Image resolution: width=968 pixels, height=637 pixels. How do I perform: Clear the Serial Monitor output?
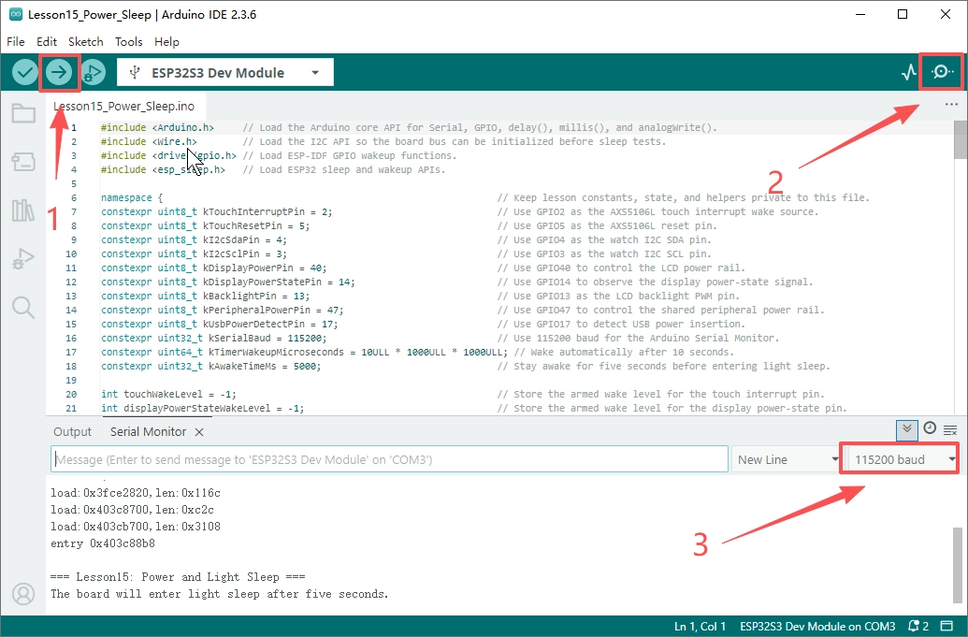pyautogui.click(x=951, y=430)
